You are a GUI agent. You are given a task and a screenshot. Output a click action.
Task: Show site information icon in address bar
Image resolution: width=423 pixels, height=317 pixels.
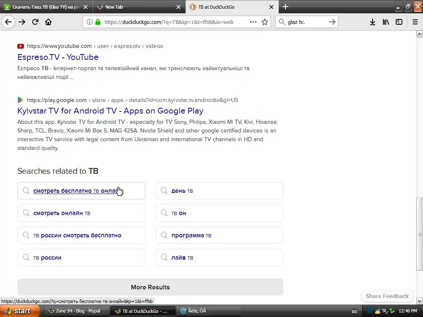tap(89, 22)
